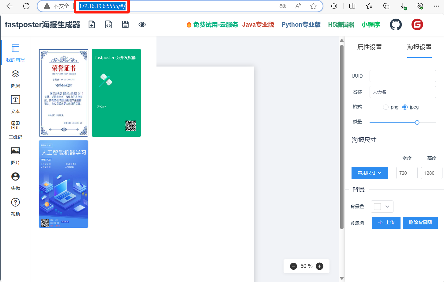
Task: Select the jpeg format radio button
Action: (x=405, y=107)
